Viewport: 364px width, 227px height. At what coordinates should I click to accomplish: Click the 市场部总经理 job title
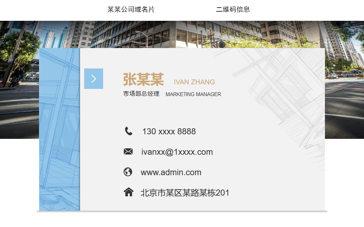point(141,94)
